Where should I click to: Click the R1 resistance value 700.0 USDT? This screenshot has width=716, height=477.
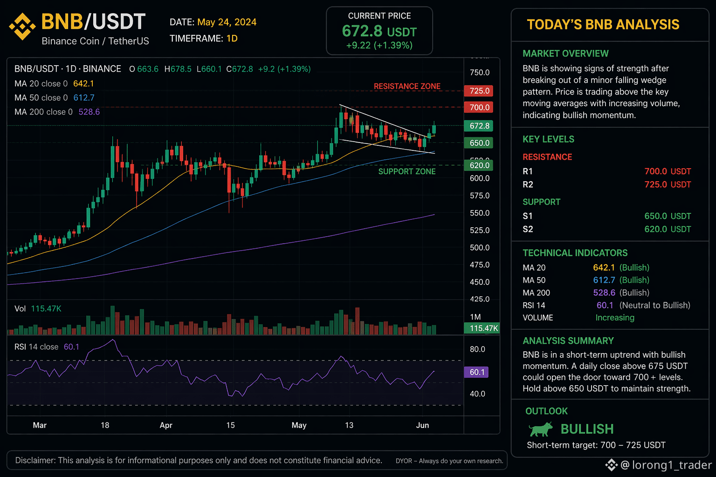668,171
